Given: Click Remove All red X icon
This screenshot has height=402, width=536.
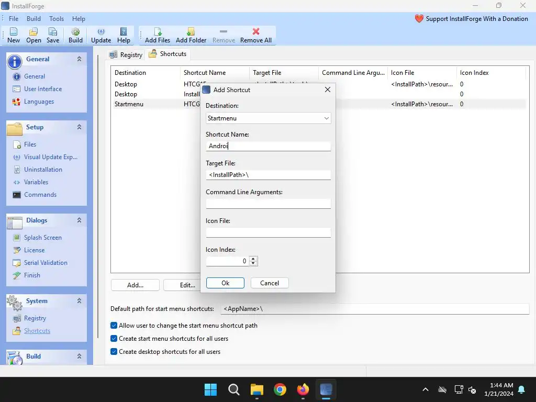Looking at the screenshot, I should [x=255, y=32].
